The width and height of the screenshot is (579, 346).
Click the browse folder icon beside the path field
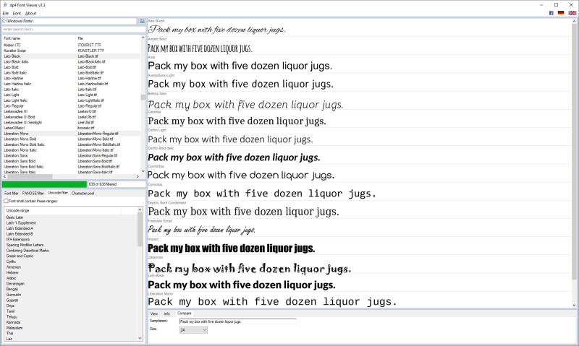(142, 22)
